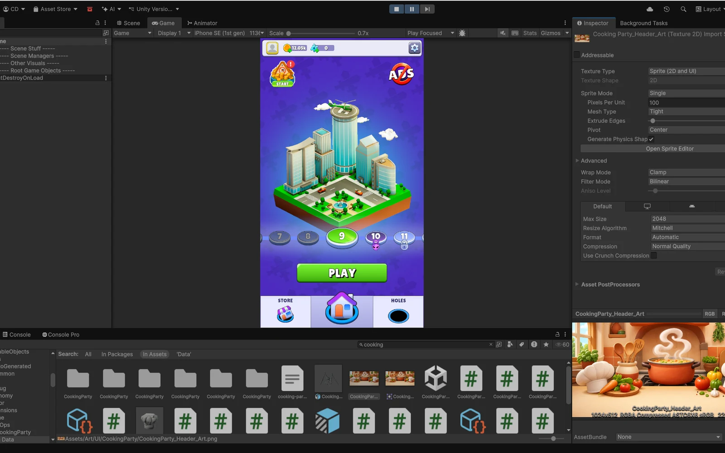Open the Background Tasks tab

643,23
